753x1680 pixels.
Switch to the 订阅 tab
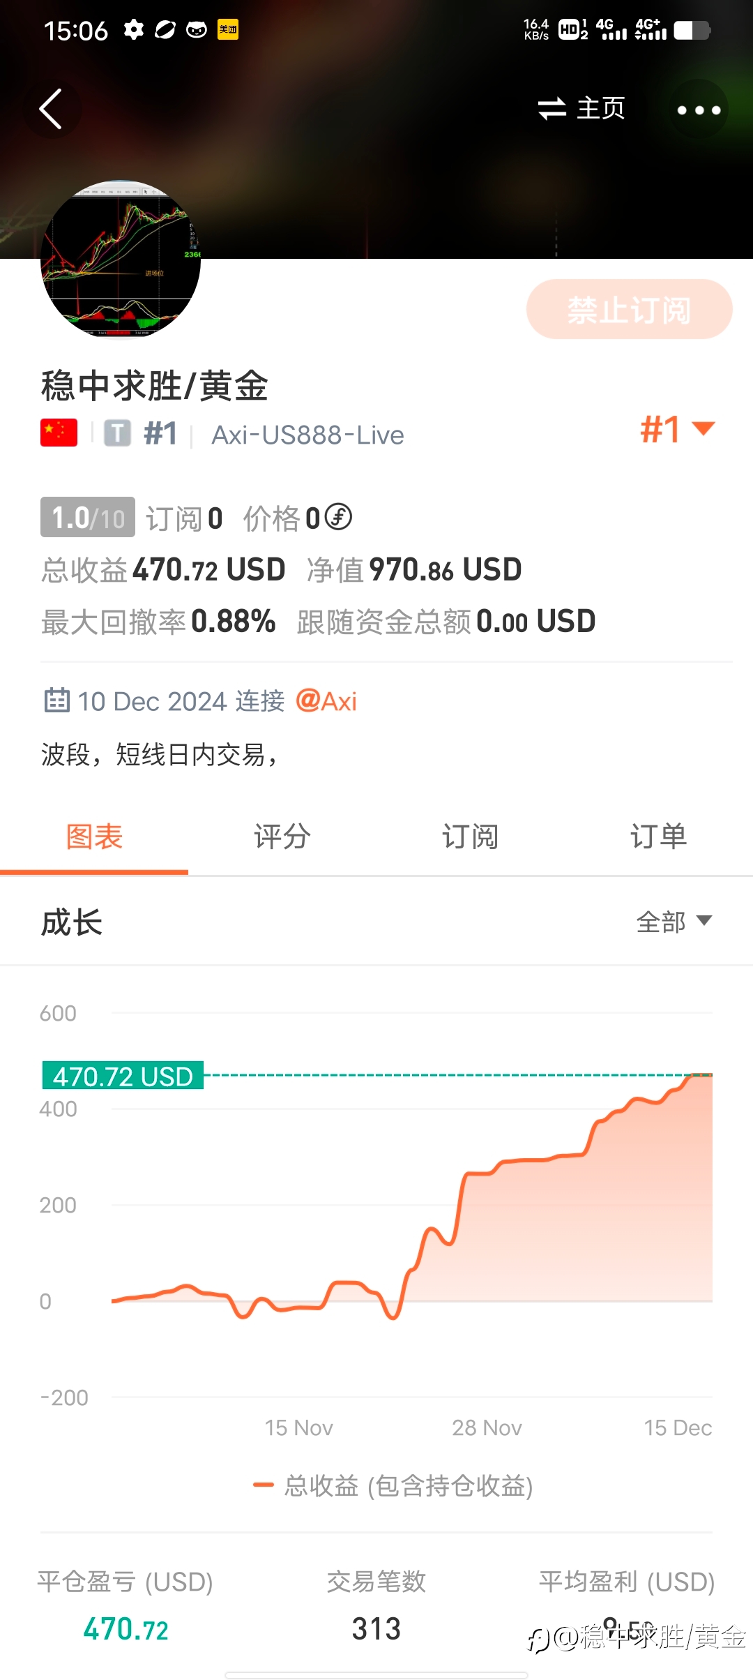point(470,837)
